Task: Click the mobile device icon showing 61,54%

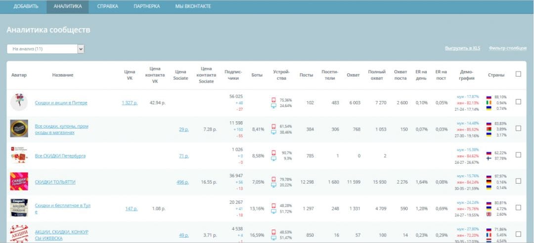Action: 273,126
